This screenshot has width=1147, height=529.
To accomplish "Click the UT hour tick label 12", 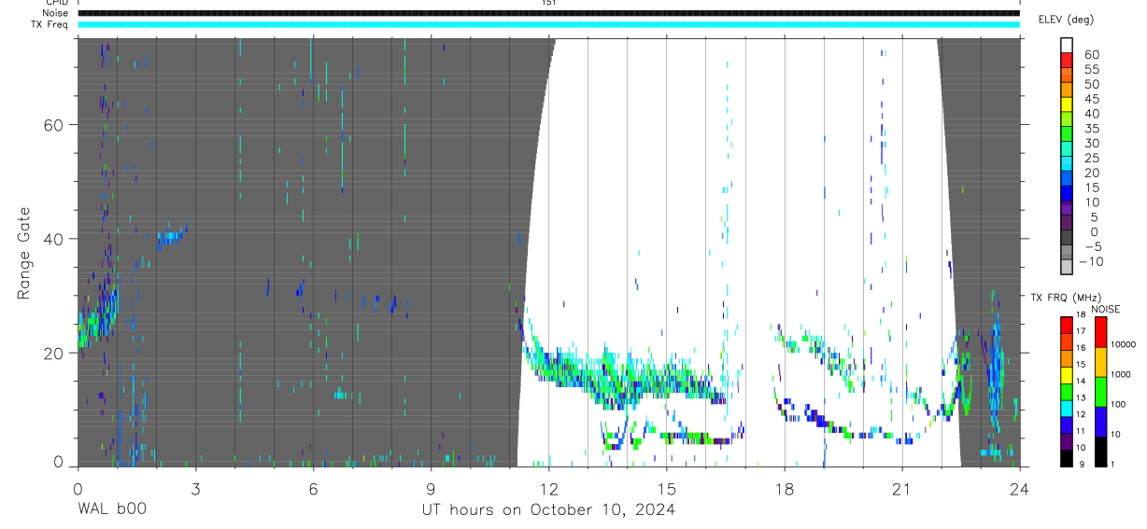I will 548,490.
